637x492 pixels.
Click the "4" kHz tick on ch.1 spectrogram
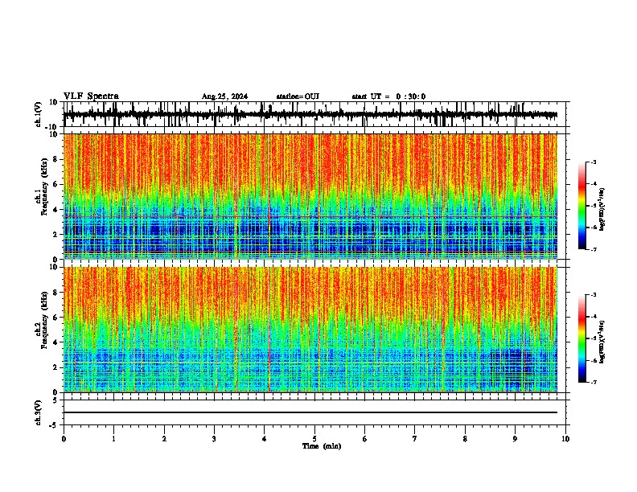55,210
